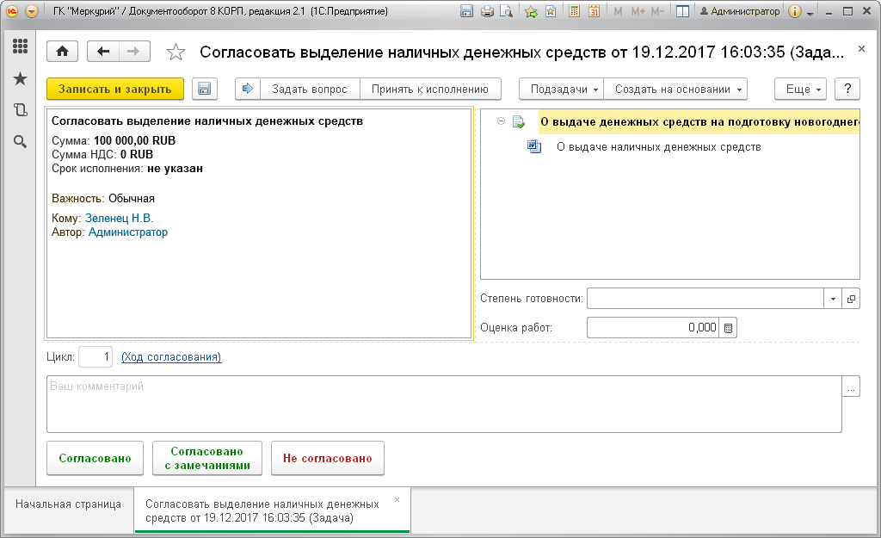Open print preview icon in title bar
This screenshot has width=881, height=538.
click(x=506, y=11)
